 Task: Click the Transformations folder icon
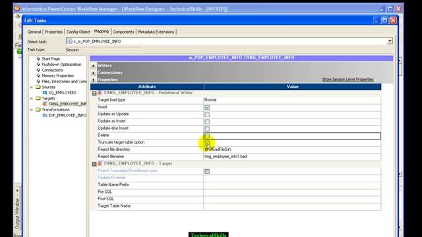tap(38, 110)
